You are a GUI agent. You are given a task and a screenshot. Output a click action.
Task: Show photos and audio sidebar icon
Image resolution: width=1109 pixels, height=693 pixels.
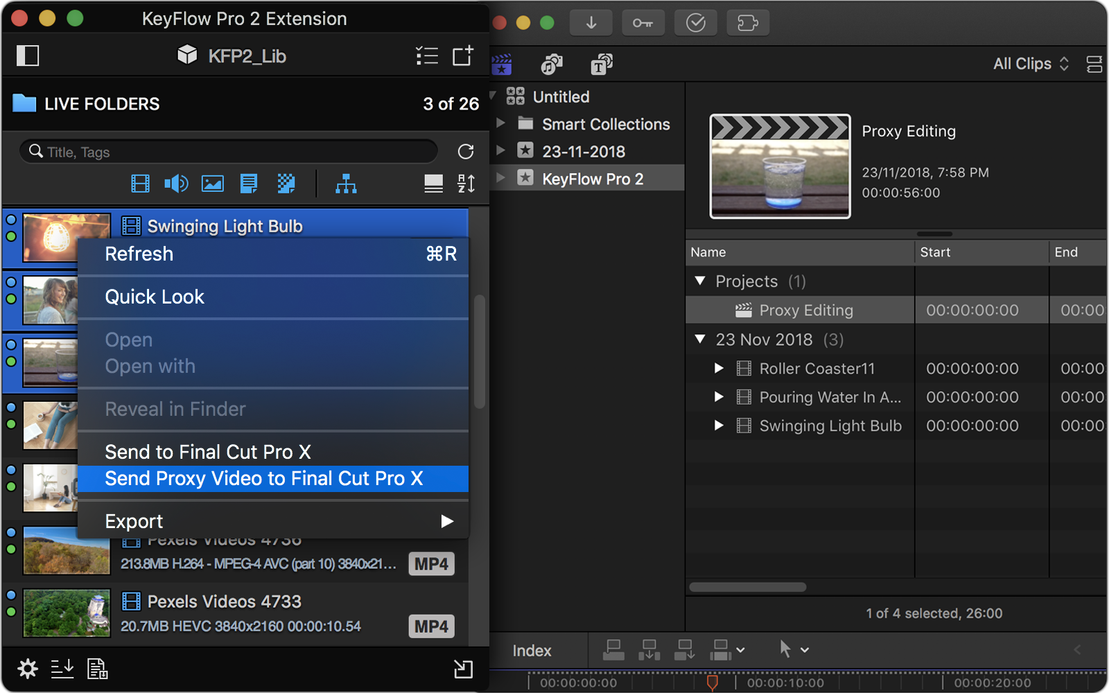[x=552, y=64]
